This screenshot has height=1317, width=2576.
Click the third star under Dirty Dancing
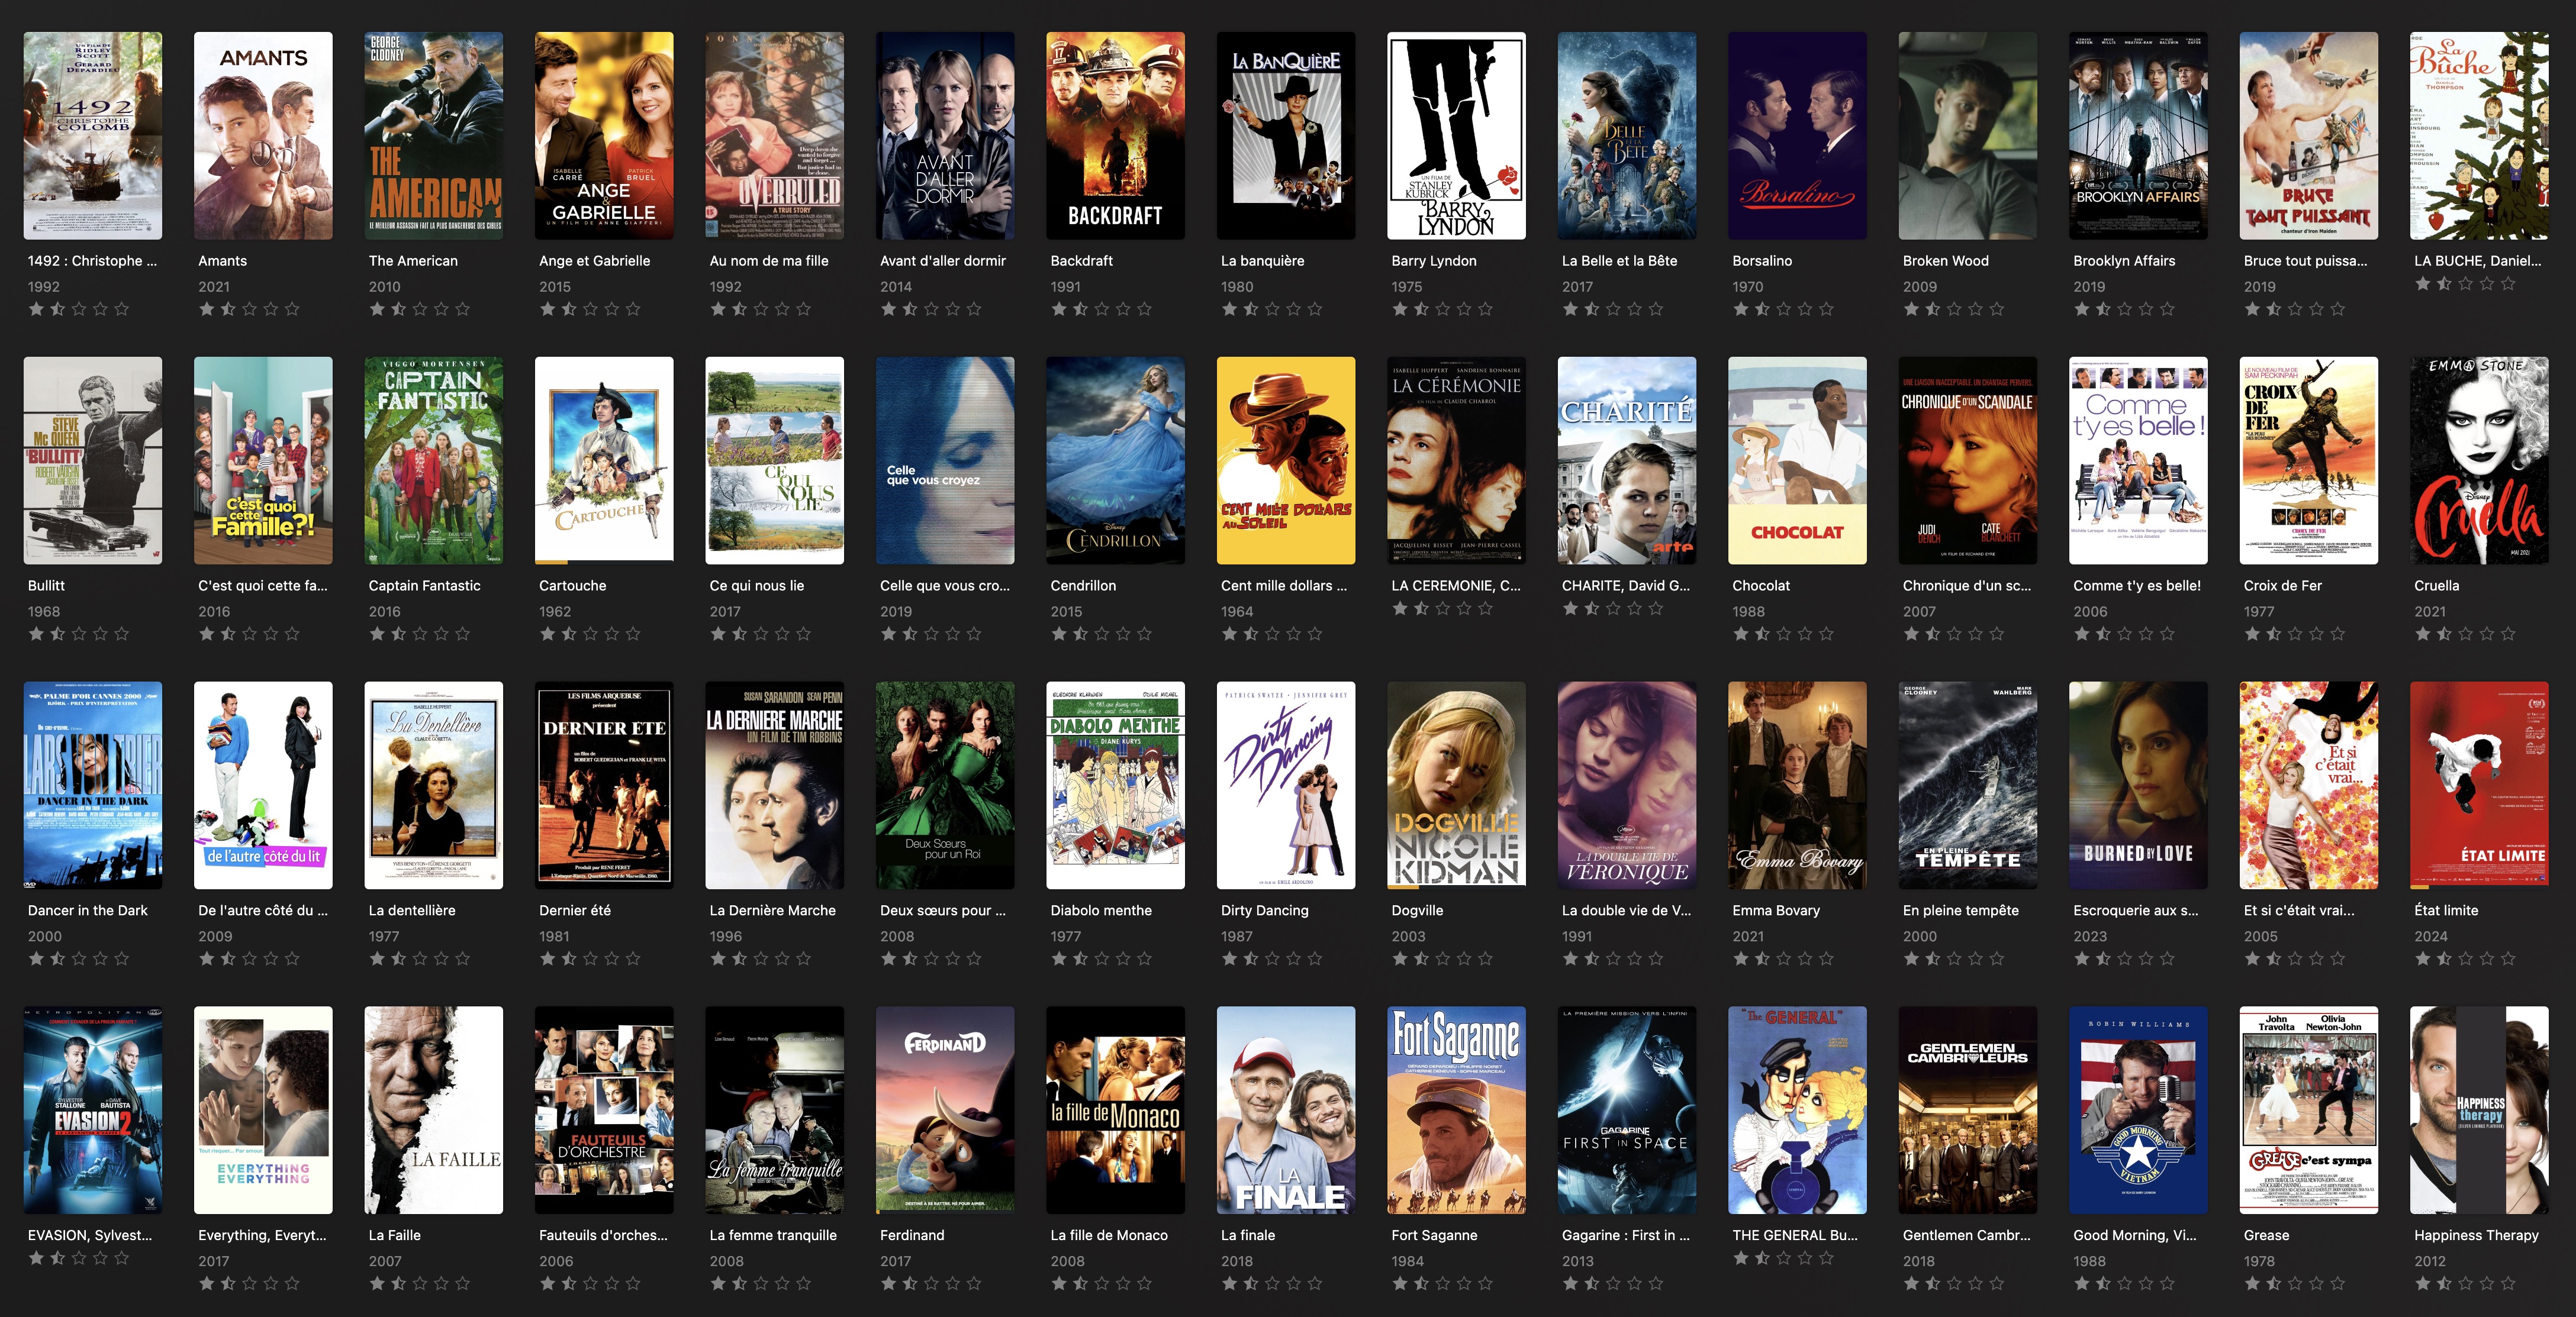1272,958
